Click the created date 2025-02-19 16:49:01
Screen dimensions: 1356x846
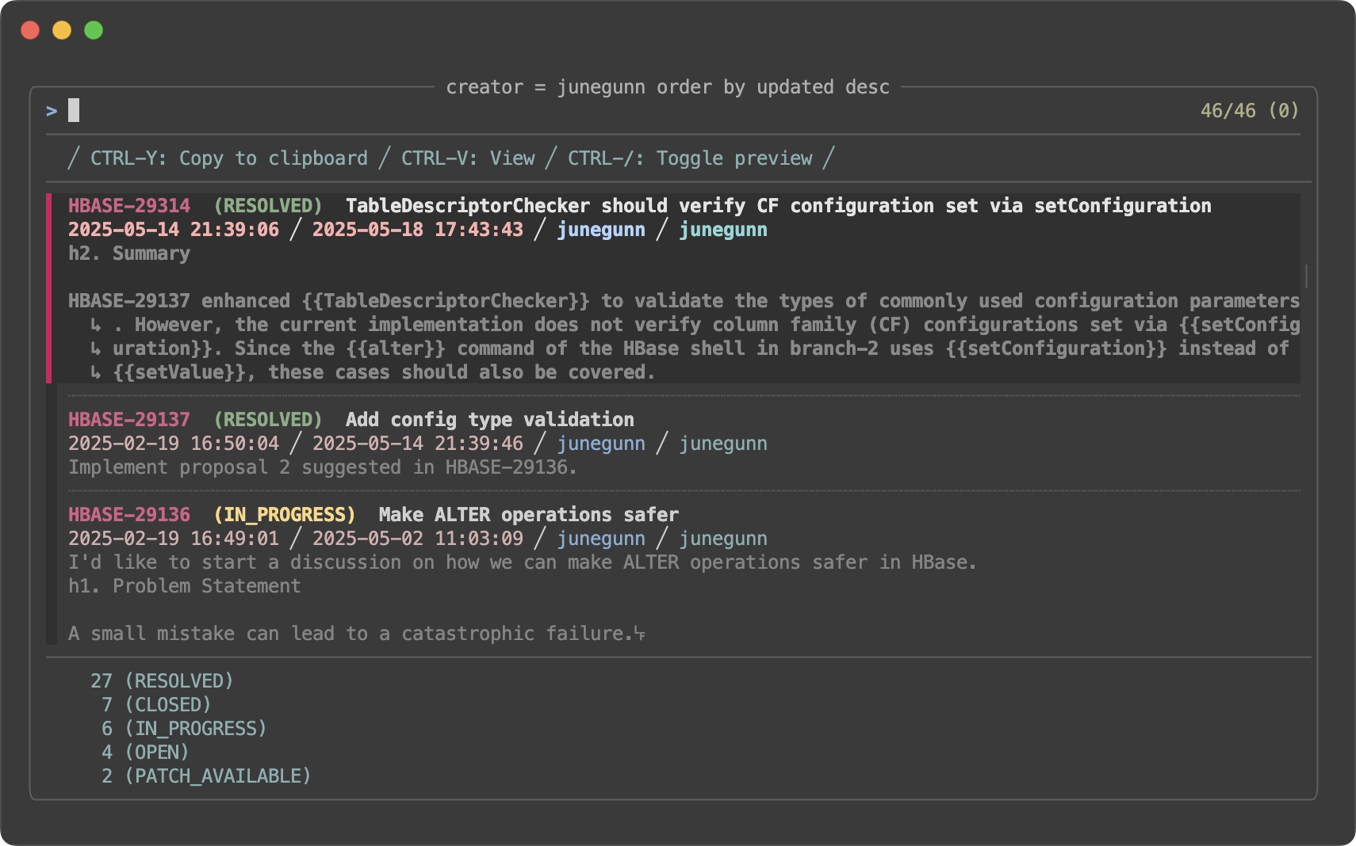[174, 539]
